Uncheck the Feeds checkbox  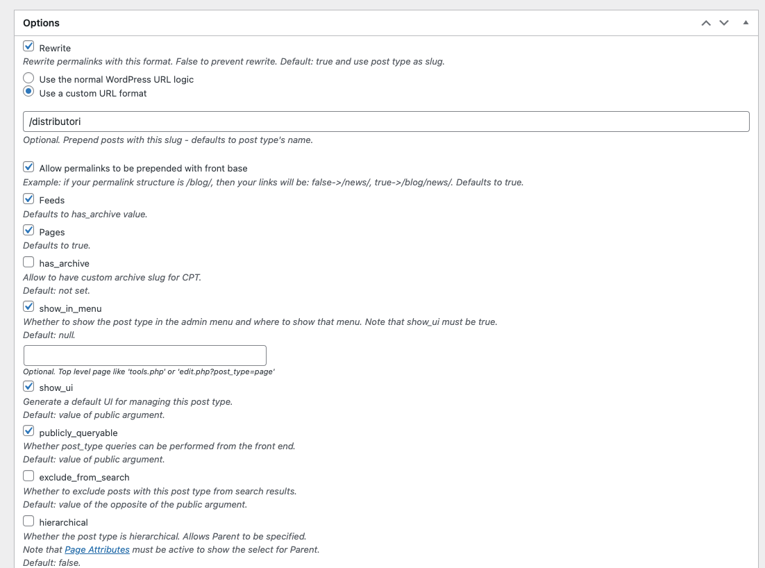coord(28,199)
